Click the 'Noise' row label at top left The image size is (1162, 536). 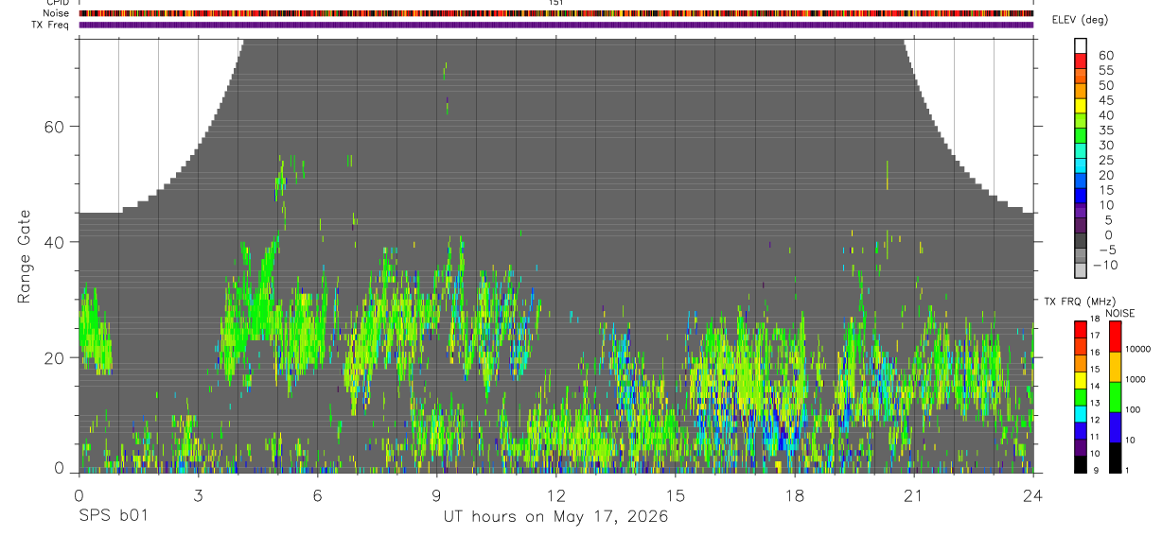click(x=57, y=13)
